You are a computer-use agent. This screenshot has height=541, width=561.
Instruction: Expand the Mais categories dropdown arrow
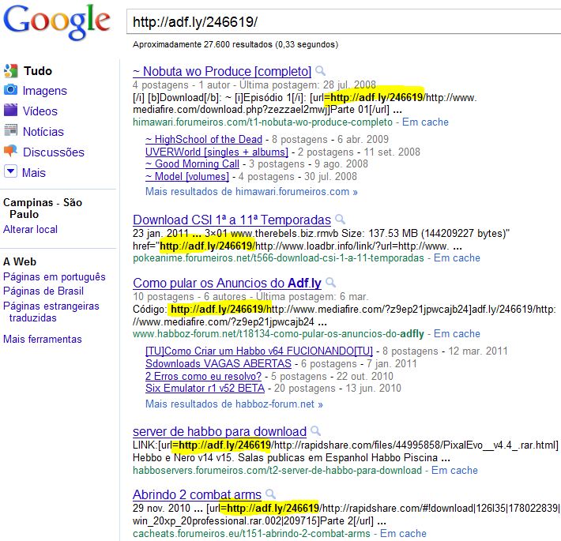click(10, 171)
